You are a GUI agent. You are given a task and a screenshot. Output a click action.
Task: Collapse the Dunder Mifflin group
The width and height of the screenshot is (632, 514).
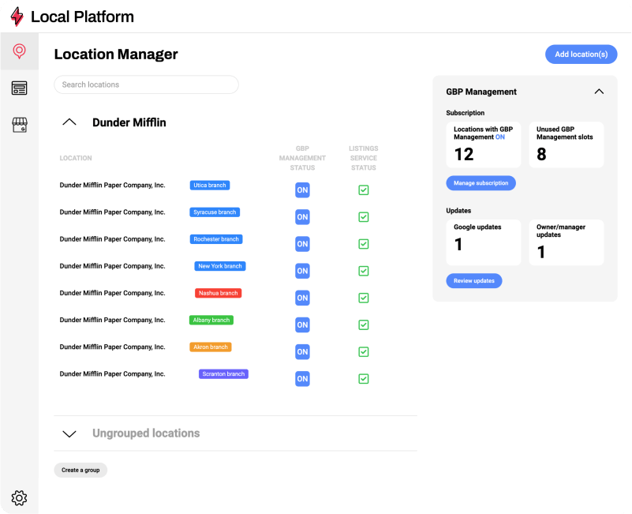69,122
